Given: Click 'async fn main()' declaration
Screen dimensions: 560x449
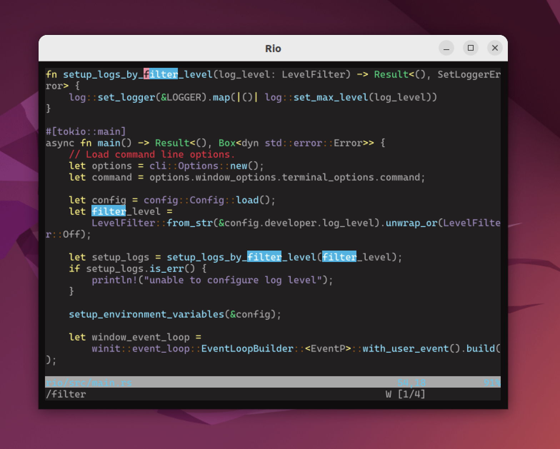Looking at the screenshot, I should click(89, 143).
